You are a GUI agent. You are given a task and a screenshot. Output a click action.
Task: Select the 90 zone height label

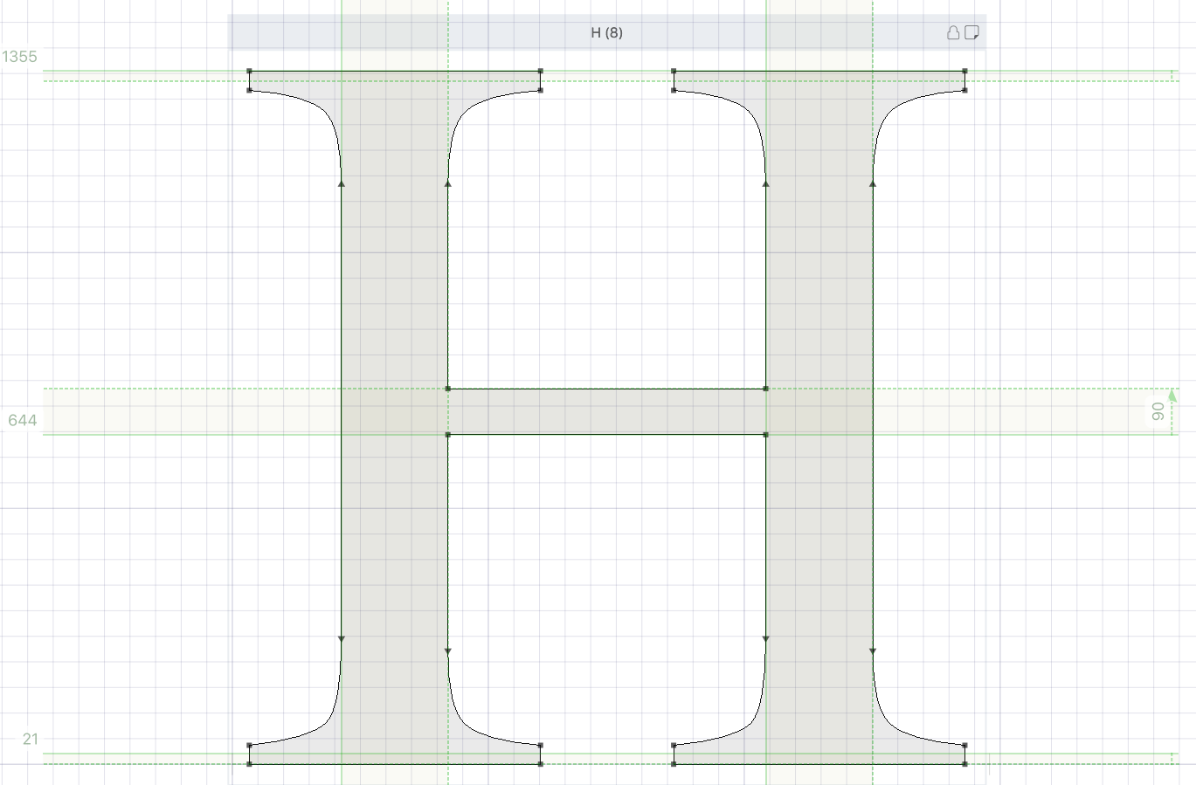click(x=1158, y=411)
